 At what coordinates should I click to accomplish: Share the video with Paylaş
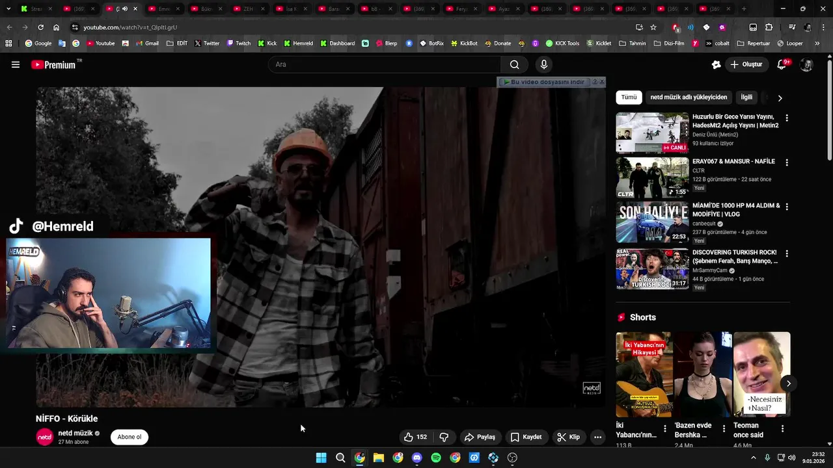(x=480, y=437)
